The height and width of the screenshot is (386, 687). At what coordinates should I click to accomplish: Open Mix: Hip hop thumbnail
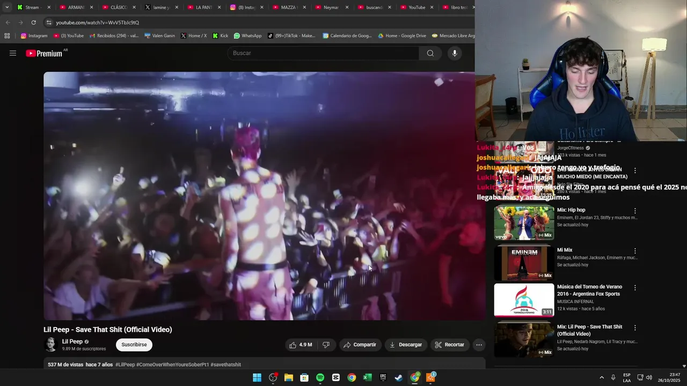coord(524,223)
